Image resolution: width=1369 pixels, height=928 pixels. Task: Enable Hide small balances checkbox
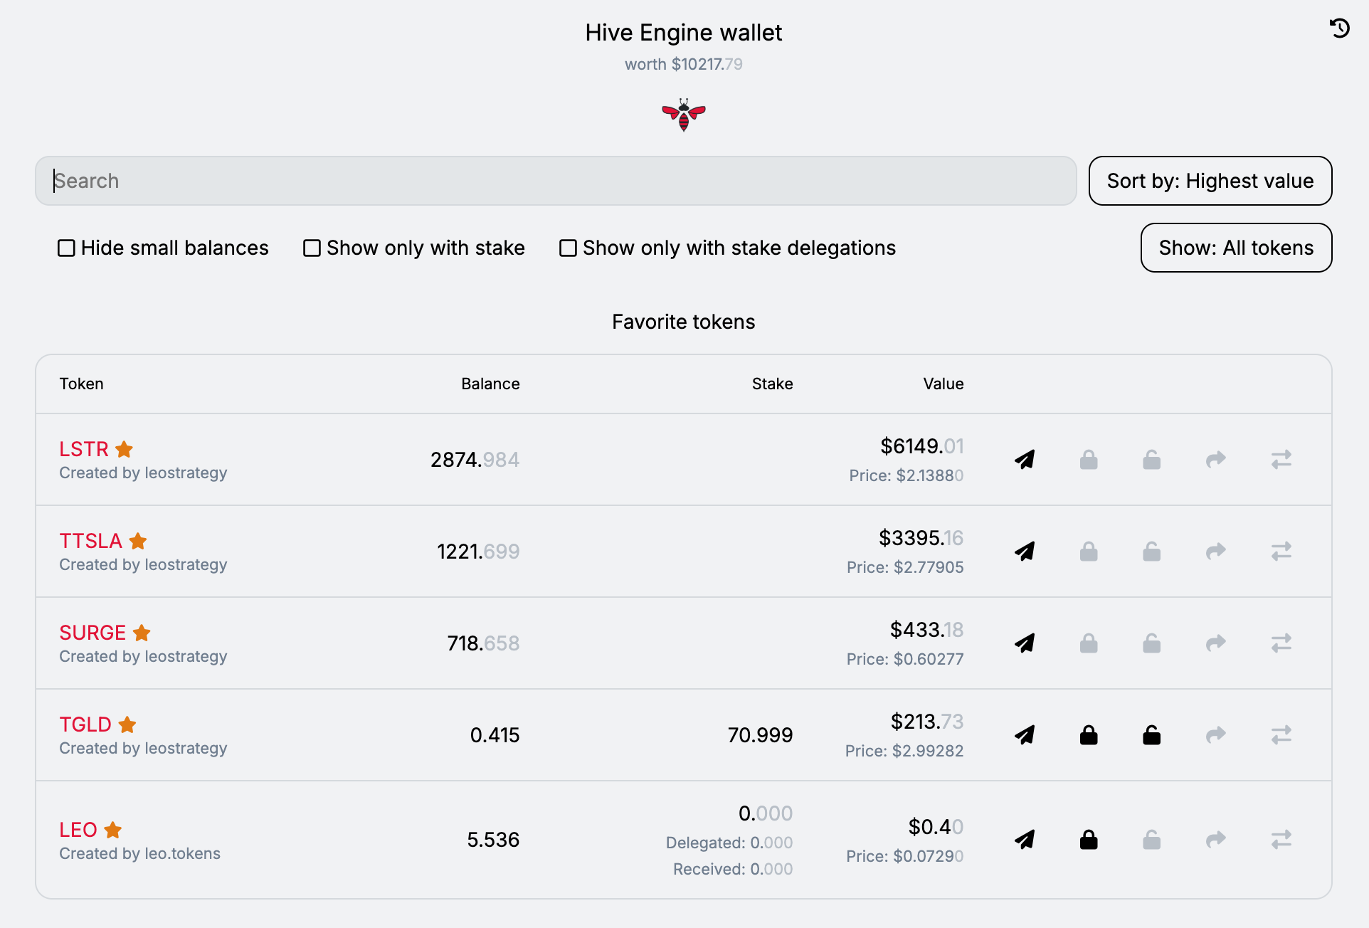point(66,248)
